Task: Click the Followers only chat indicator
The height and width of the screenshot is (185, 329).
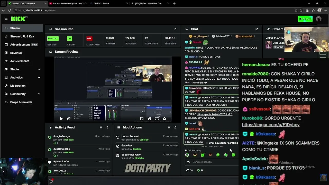Action: coord(193,150)
